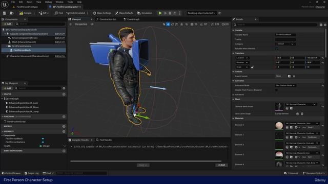Add new event dispatcher with plus icon
The image size is (328, 184).
coord(64,151)
